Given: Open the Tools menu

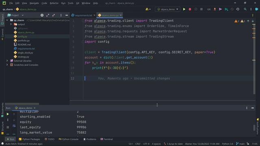Looking at the screenshot, I should 70,3.
